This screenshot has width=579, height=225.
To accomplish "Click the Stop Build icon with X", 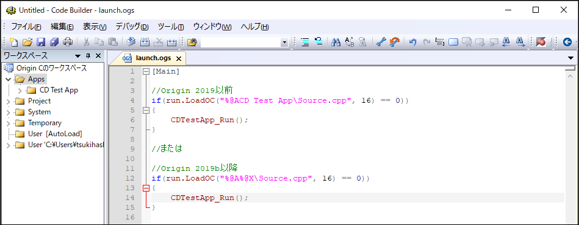I will click(158, 42).
